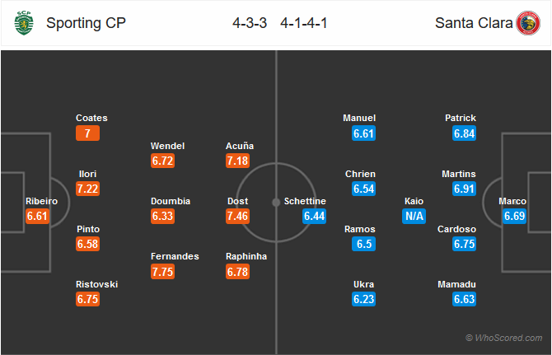
Task: Select Coates' rating badge showing 7
Action: point(87,133)
